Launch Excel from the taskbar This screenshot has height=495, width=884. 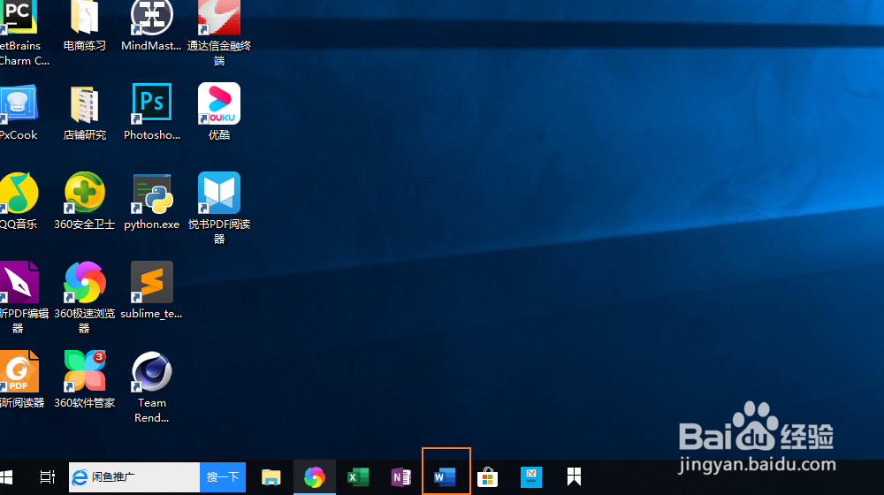357,477
